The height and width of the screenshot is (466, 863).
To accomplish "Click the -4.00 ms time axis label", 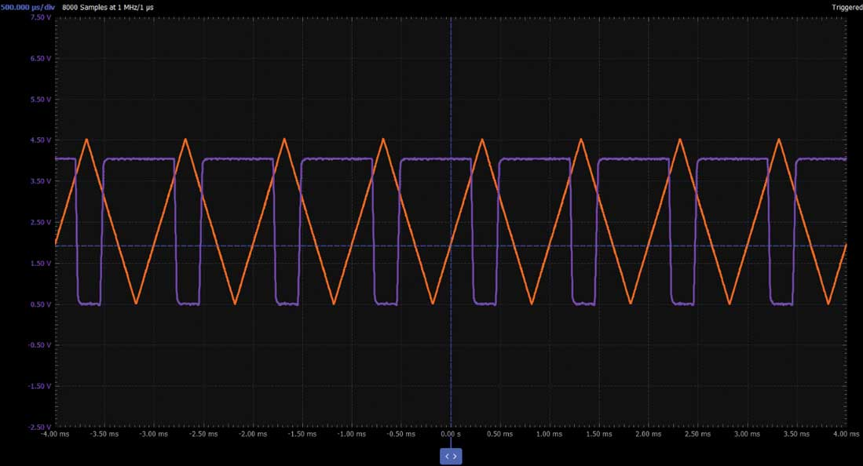I will (x=55, y=434).
